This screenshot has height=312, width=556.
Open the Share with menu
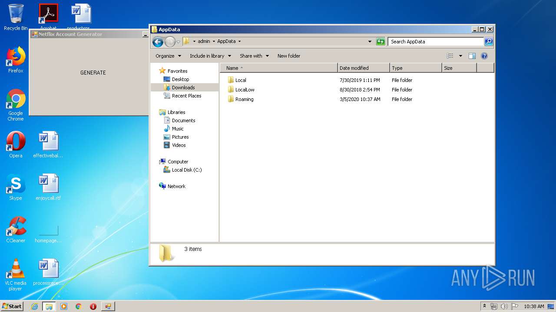click(254, 56)
